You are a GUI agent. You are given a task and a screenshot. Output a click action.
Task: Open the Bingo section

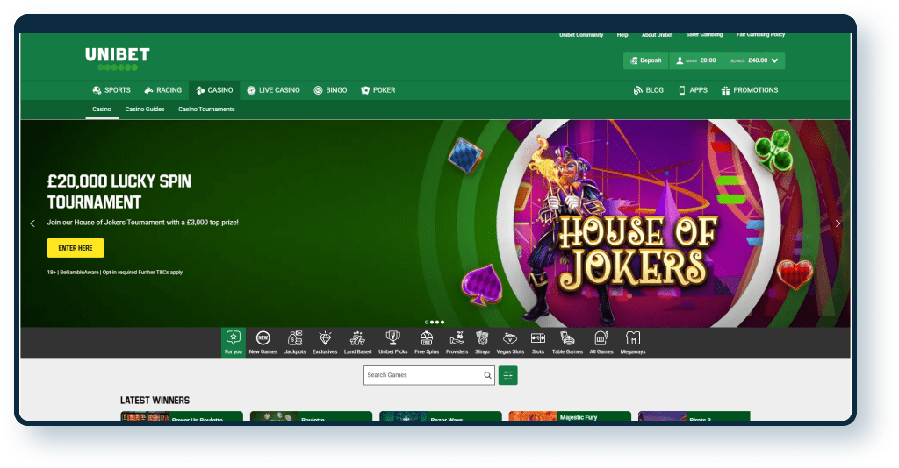(330, 90)
